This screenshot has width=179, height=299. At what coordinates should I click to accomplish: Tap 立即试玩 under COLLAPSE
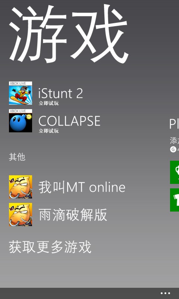point(49,131)
